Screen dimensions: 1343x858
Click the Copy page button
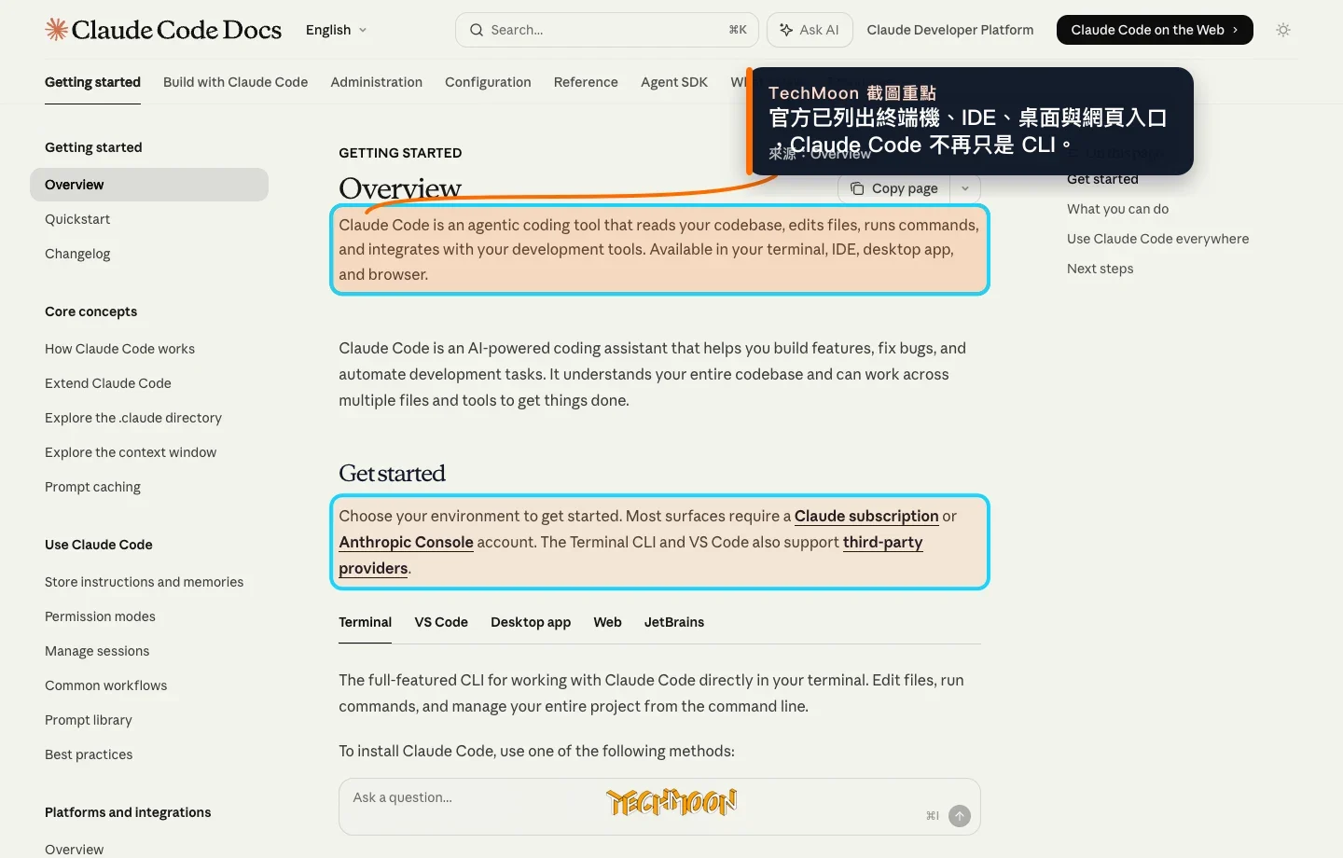pos(893,188)
